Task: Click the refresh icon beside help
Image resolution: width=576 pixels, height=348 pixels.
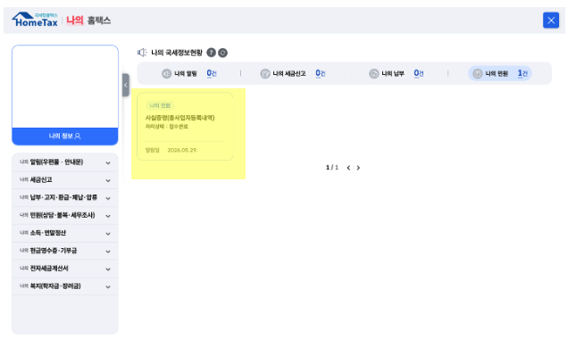Action: [223, 53]
